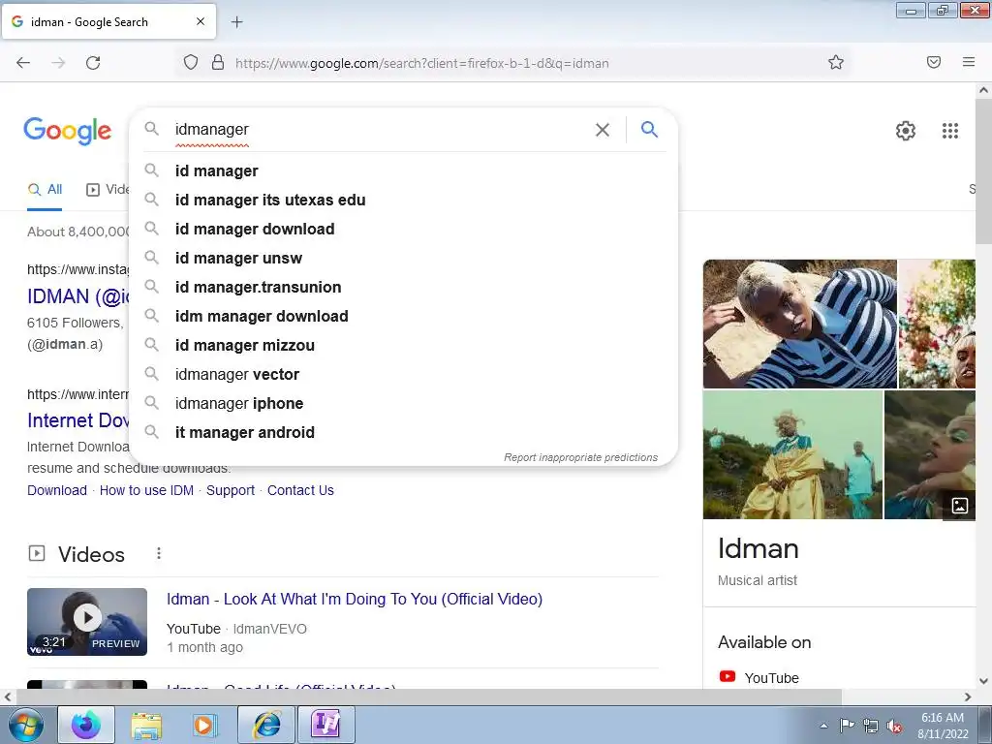This screenshot has width=992, height=744.
Task: Open the IDMAN Instagram result
Action: (77, 296)
